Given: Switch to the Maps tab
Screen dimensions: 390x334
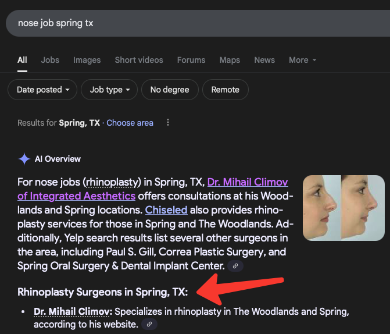Looking at the screenshot, I should tap(230, 60).
